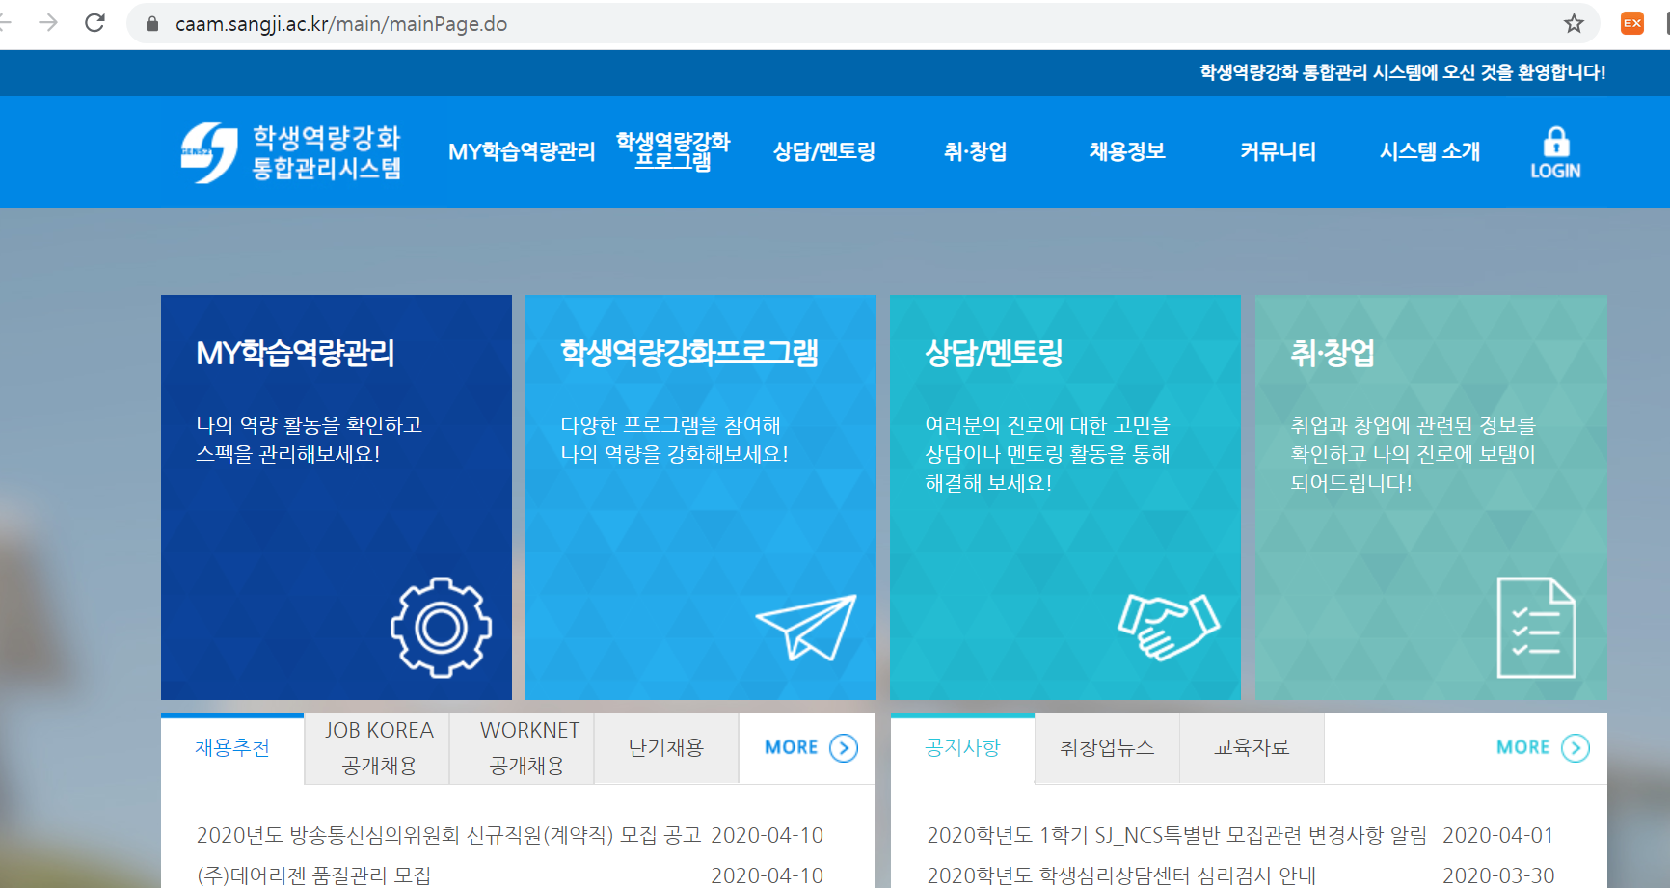Viewport: 1670px width, 888px height.
Task: Click the welcome banner text 환영합니다
Action: point(1561,72)
